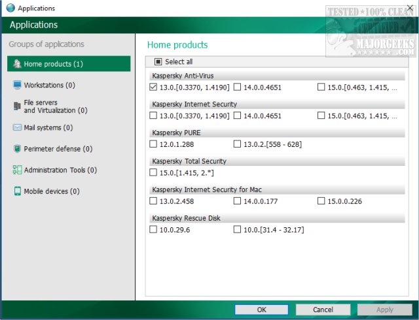Click the Kaspersky PURE section header
Screen dimensions: 419x320
pyautogui.click(x=277, y=133)
